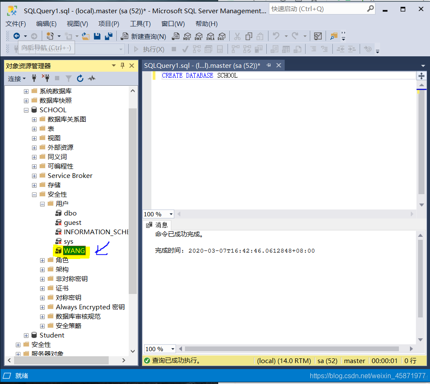The image size is (430, 384).
Task: Click the query editor vertical scrollbar
Action: 421,143
